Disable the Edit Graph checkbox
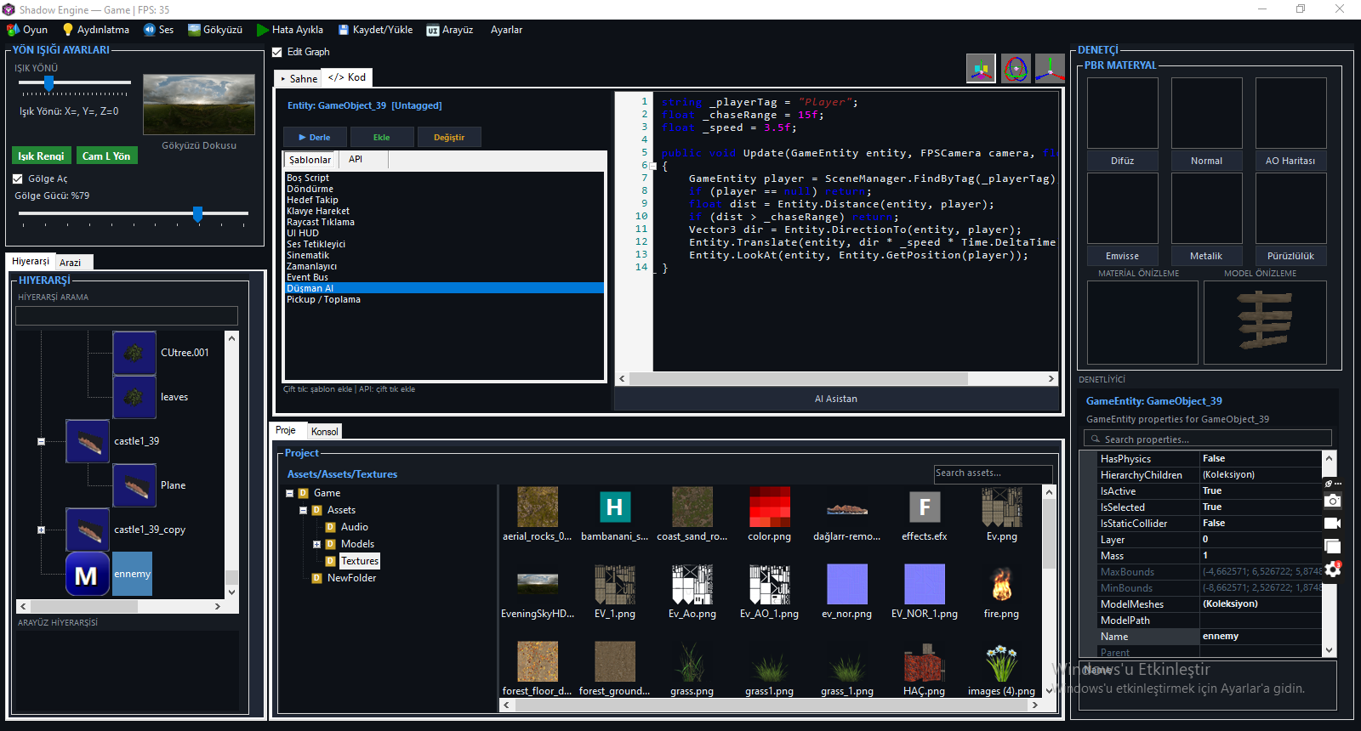1361x731 pixels. 277,52
